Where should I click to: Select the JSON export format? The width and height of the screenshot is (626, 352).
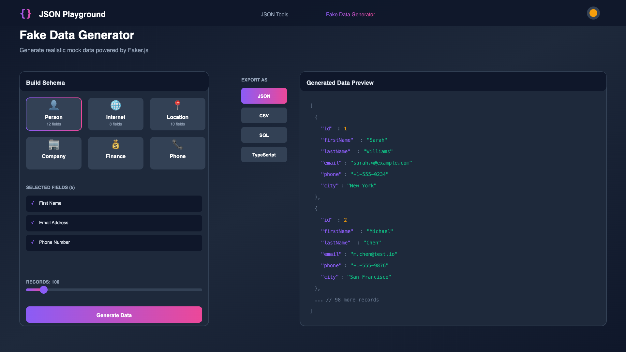pos(264,96)
